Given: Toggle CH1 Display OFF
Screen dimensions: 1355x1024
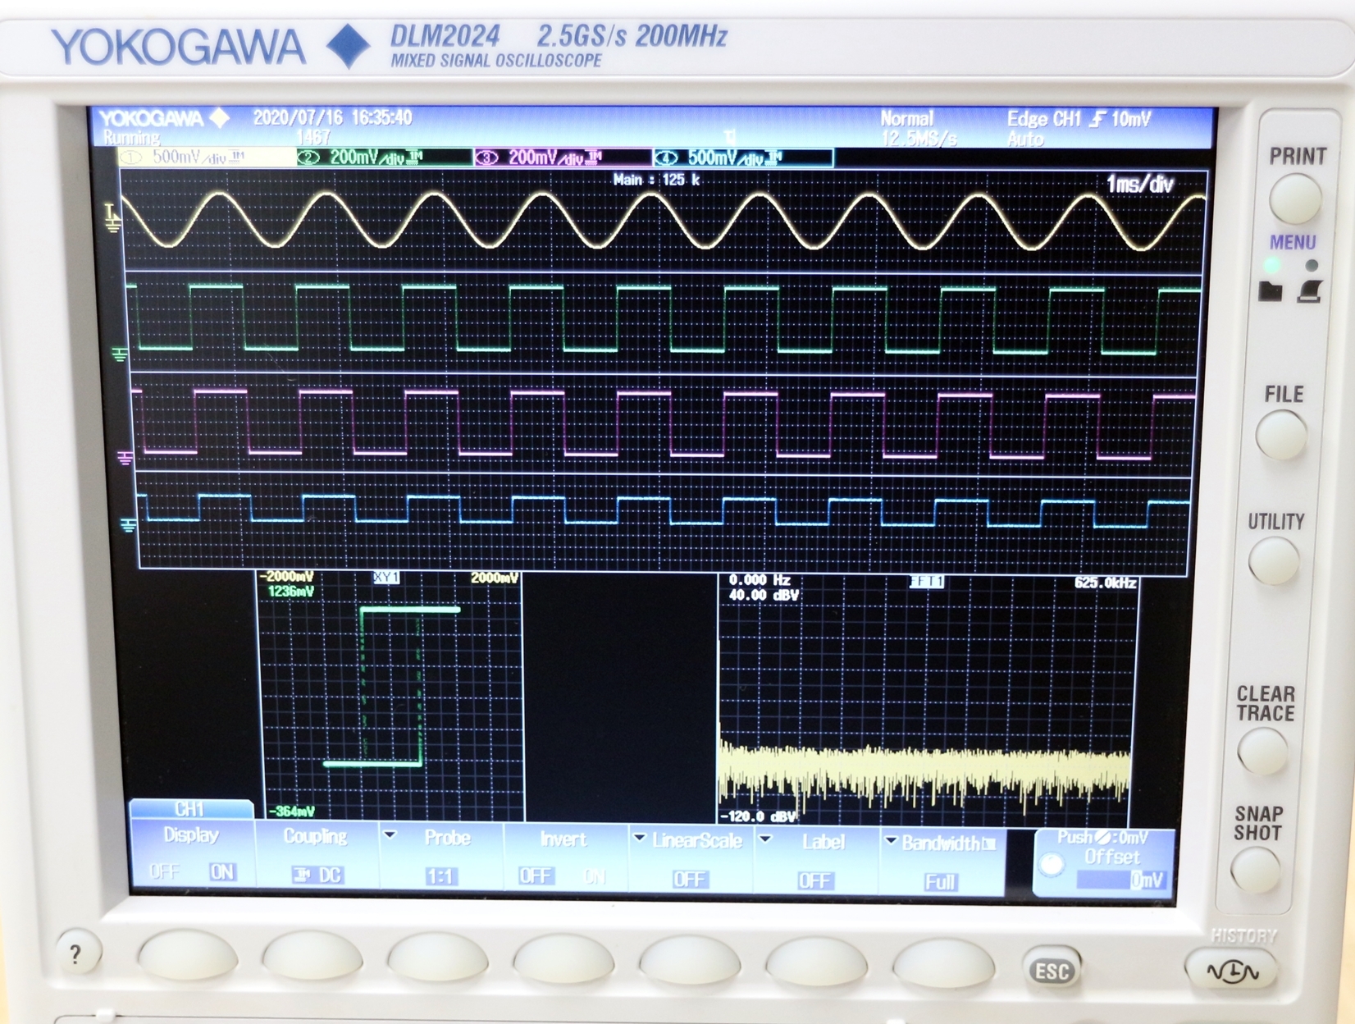Looking at the screenshot, I should [x=164, y=871].
